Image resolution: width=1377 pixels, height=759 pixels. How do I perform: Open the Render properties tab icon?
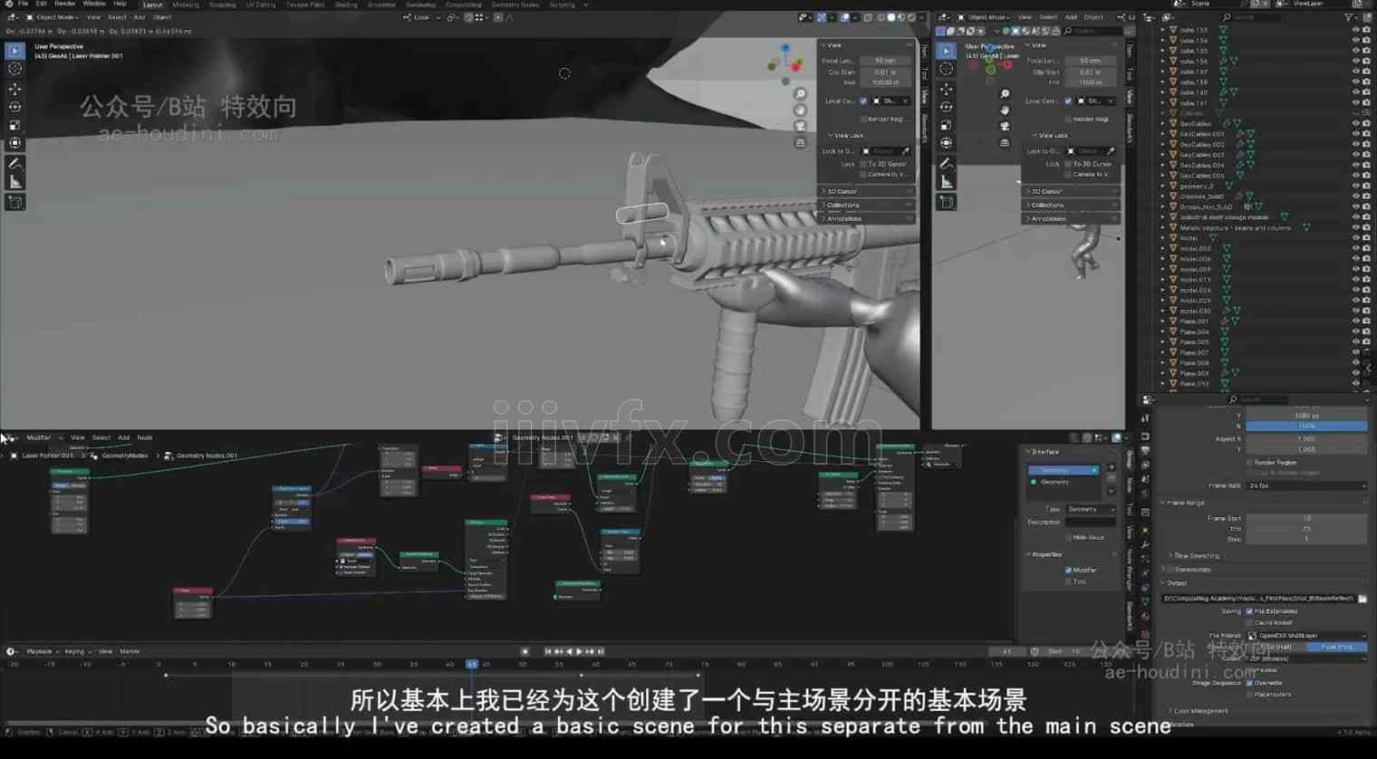point(1145,436)
